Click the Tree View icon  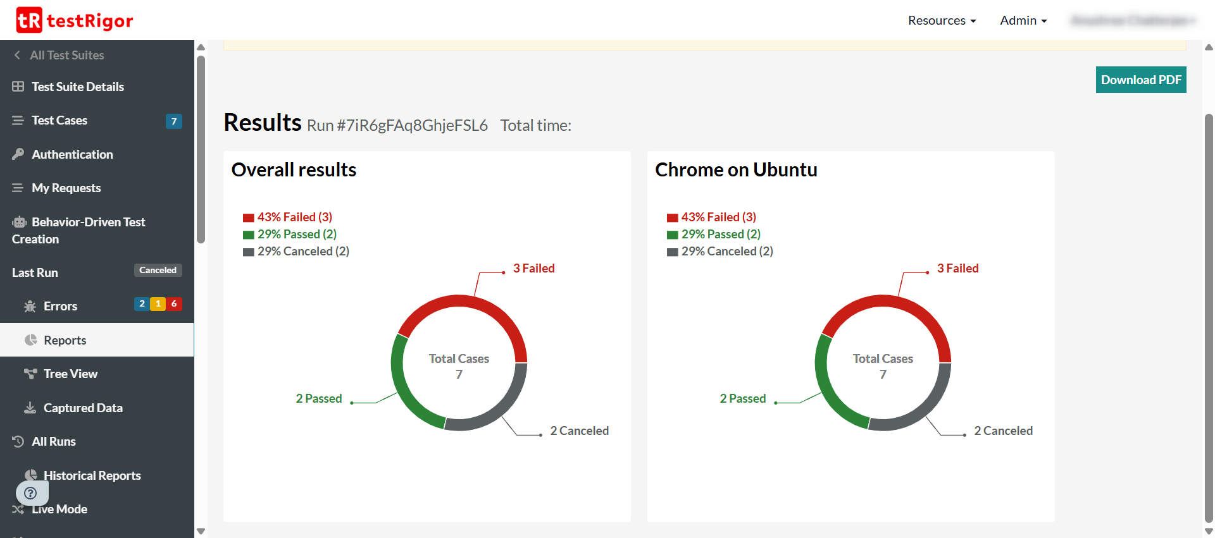[x=30, y=374]
